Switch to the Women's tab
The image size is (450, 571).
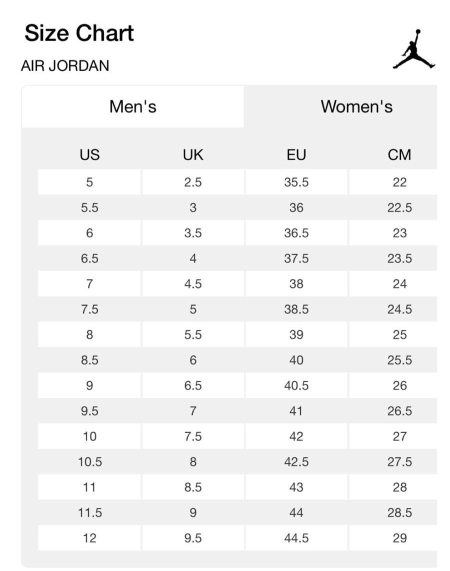[356, 106]
